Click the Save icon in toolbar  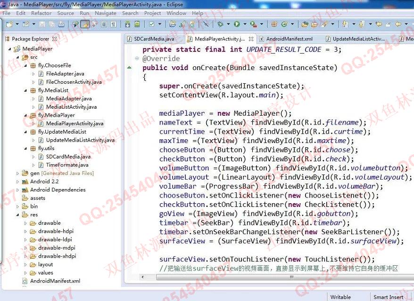pyautogui.click(x=42, y=24)
